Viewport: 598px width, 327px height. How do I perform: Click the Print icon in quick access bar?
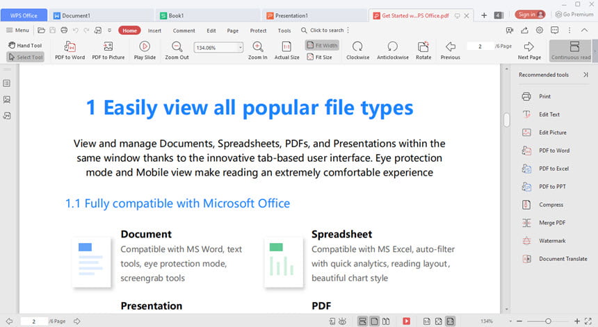pos(64,30)
